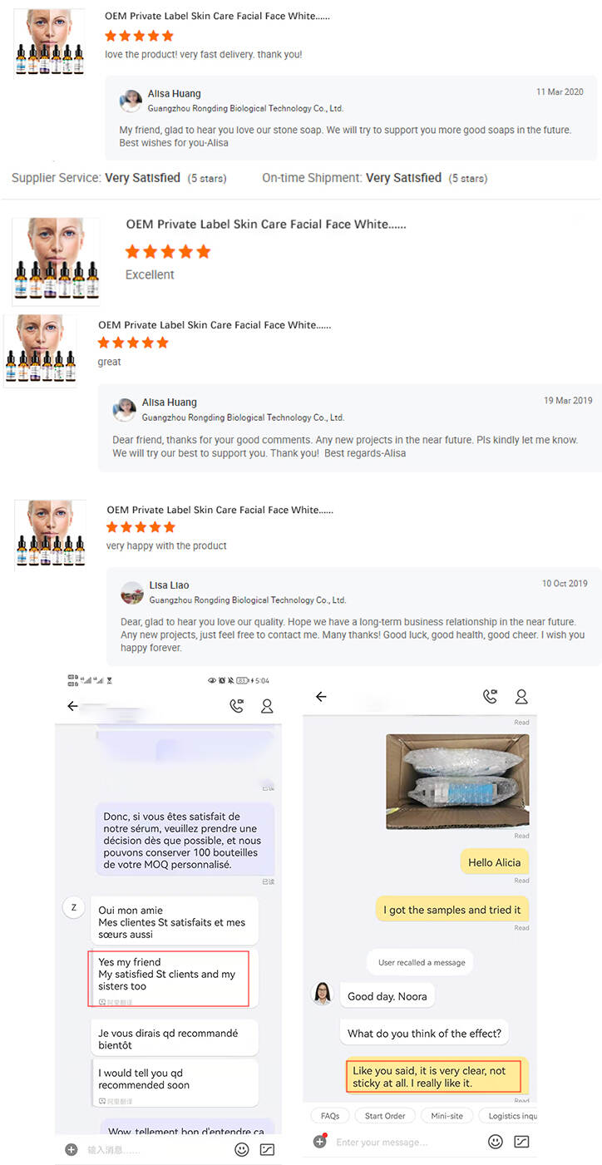Viewport: 602px width, 1165px height.
Task: Open the Mini-site chip
Action: 447,1116
